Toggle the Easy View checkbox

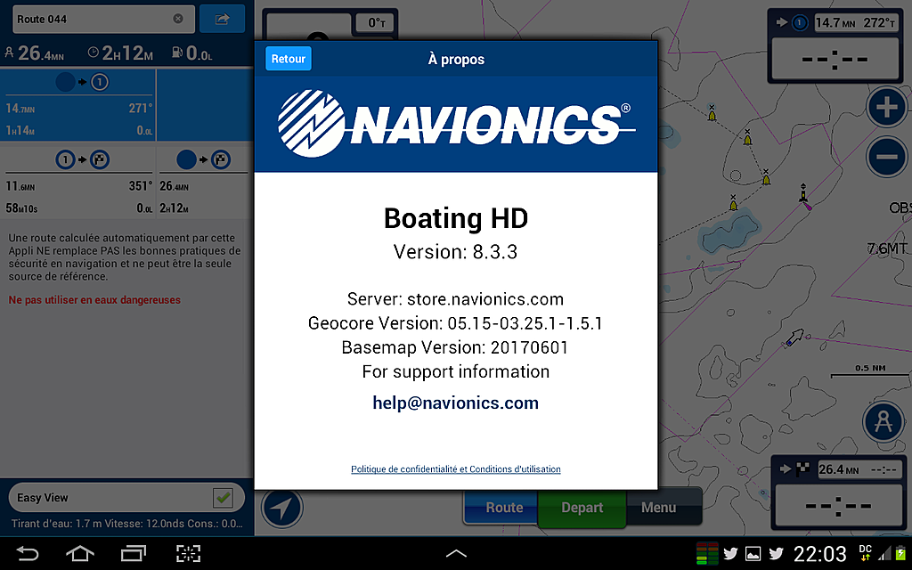click(223, 497)
